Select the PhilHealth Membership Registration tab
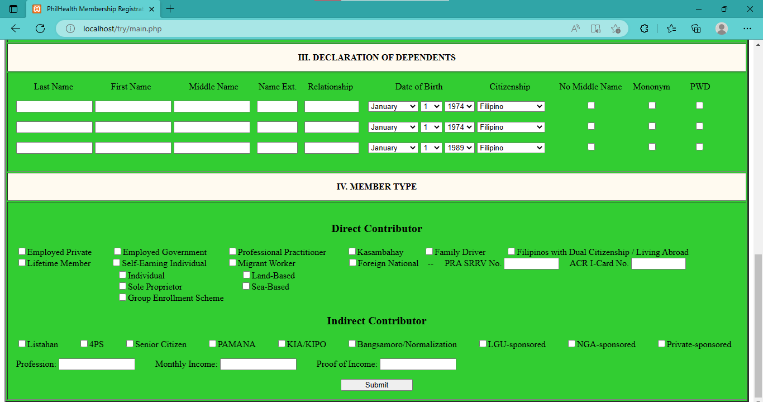 tap(89, 9)
